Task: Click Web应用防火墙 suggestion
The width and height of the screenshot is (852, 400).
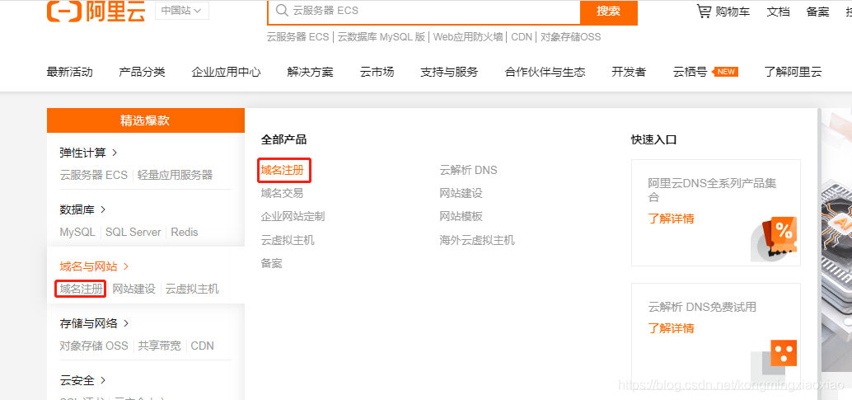Action: tap(468, 37)
